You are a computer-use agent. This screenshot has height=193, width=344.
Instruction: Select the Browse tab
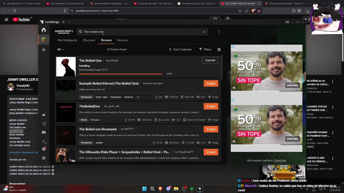pyautogui.click(x=106, y=40)
